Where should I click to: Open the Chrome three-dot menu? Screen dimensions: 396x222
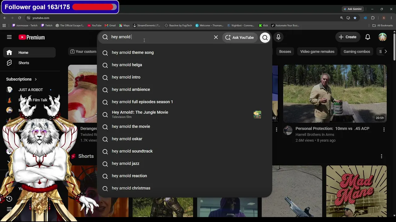pyautogui.click(x=391, y=18)
